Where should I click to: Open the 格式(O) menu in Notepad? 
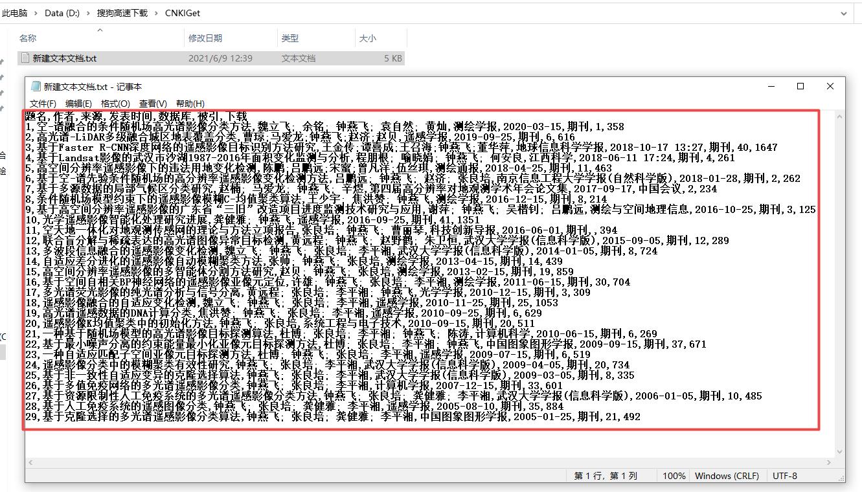click(x=115, y=104)
